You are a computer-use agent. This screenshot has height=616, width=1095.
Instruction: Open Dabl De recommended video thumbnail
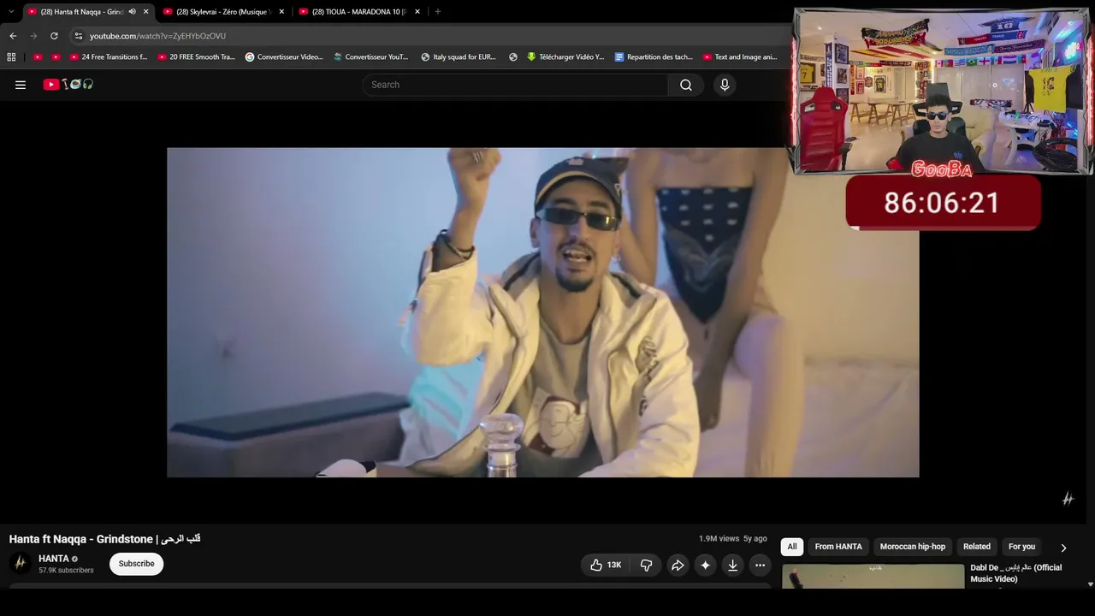pyautogui.click(x=873, y=577)
